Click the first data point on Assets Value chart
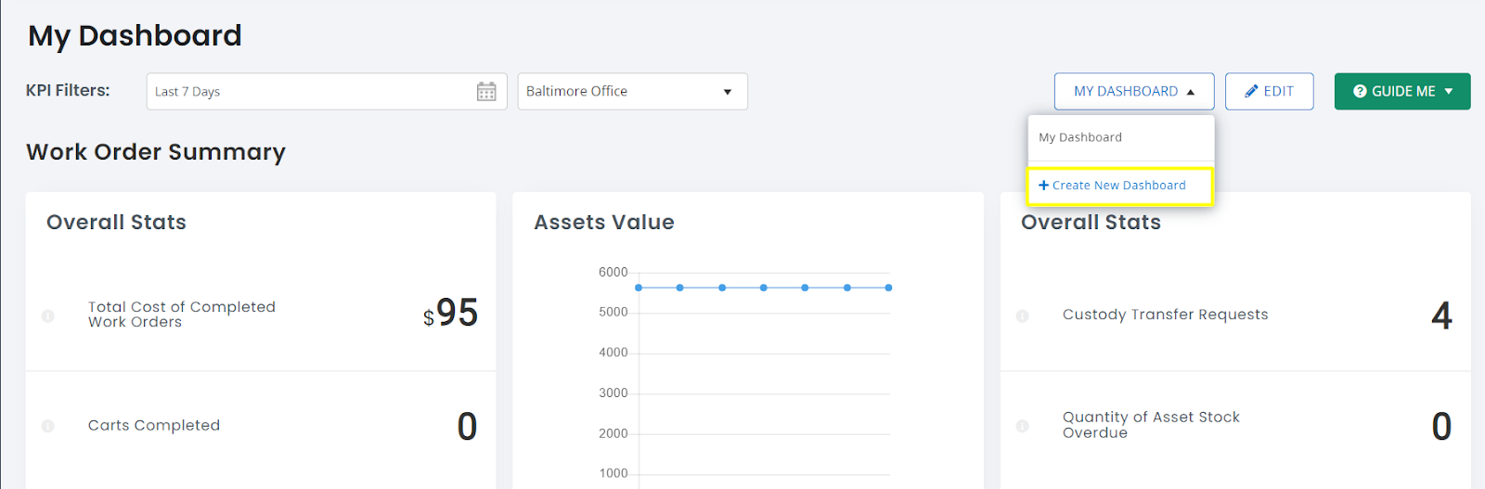1485x489 pixels. (x=639, y=288)
